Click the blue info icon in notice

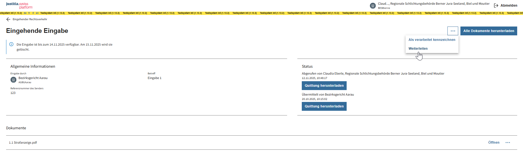[x=11, y=44]
